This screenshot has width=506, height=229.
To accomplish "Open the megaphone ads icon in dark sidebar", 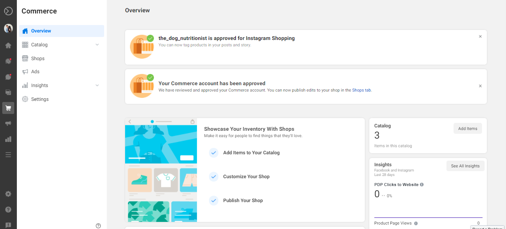I will (8, 123).
